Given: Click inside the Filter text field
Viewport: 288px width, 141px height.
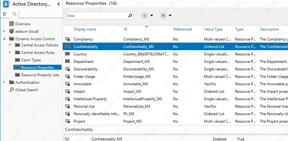Looking at the screenshot, I should (96, 16).
